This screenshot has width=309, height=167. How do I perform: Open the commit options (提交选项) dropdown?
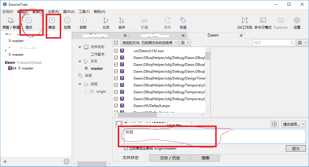(294, 124)
